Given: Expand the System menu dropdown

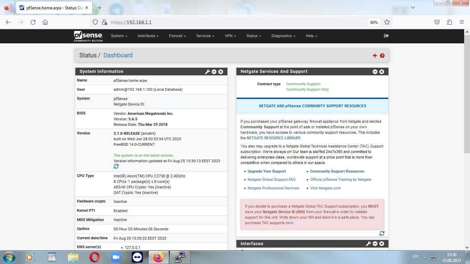Looking at the screenshot, I should coord(119,36).
